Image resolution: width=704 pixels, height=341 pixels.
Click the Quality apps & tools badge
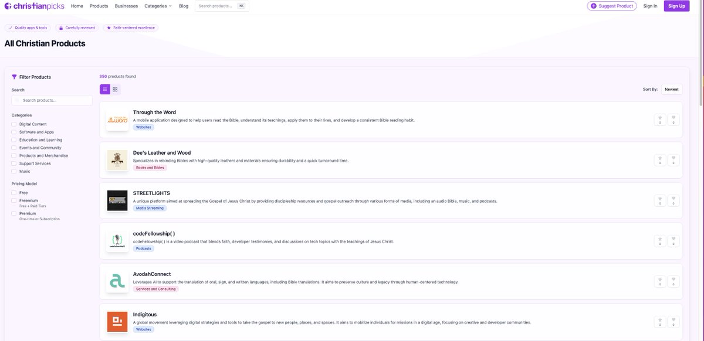[28, 28]
